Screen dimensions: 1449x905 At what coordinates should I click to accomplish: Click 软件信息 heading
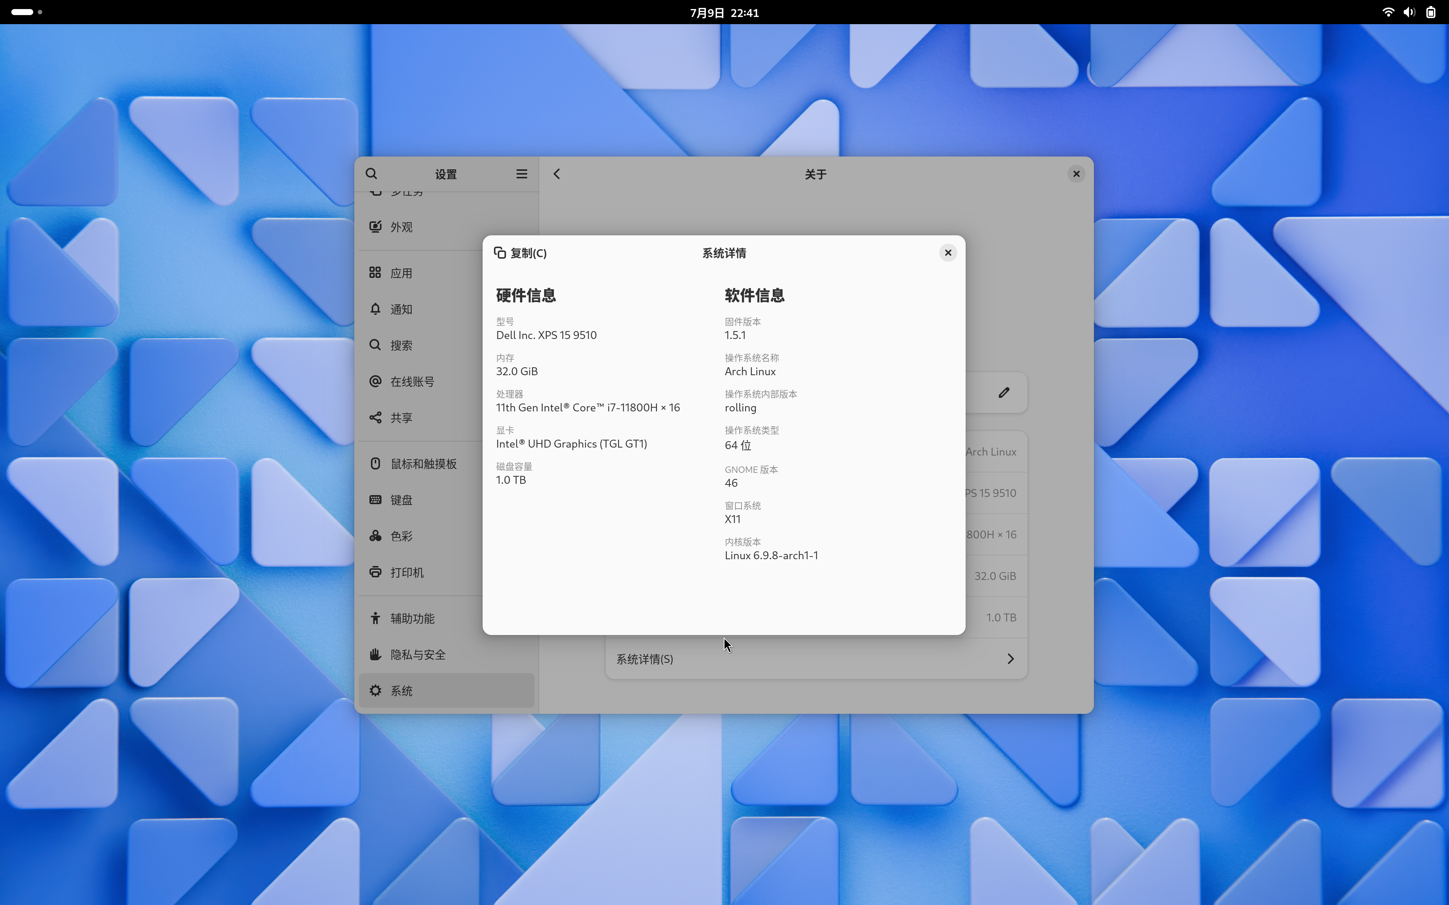[754, 295]
